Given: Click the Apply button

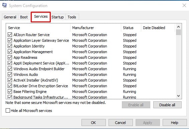Looking at the screenshot, I should 148,123.
